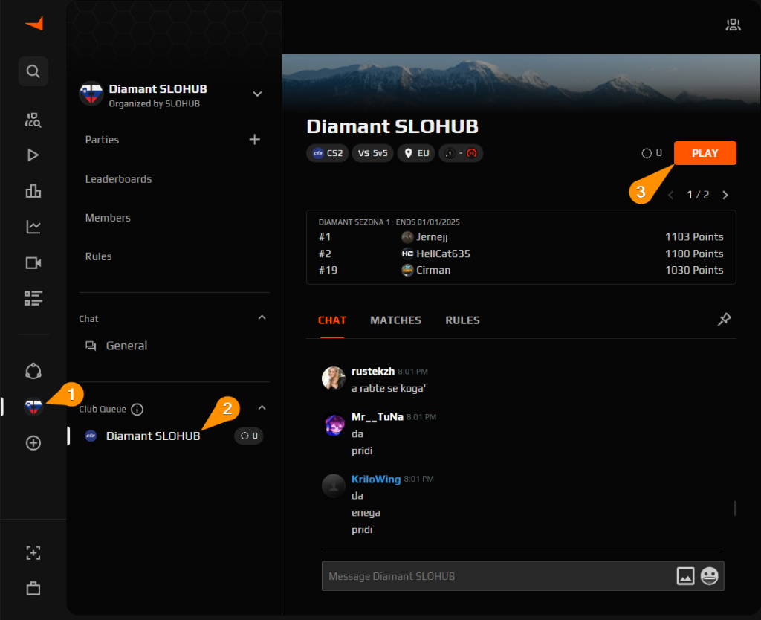Open Rules in club menu
Image resolution: width=761 pixels, height=620 pixels.
point(99,256)
